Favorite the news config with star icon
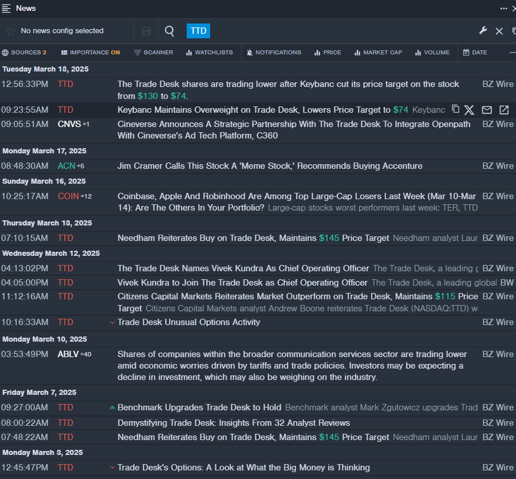516x479 pixels. click(10, 31)
